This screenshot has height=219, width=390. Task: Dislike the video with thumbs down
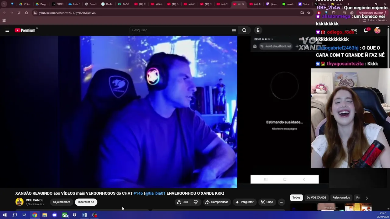(196, 202)
